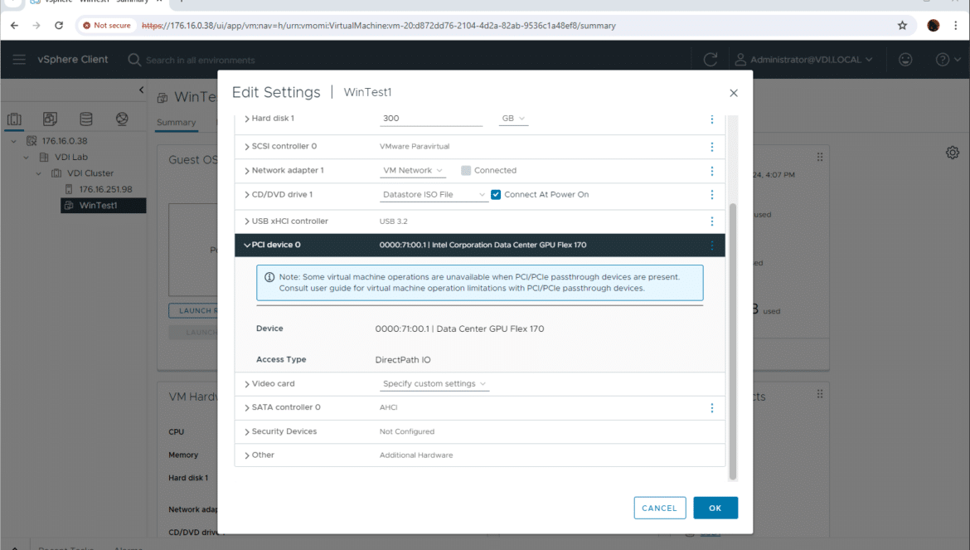Open the hard disk GB unit dropdown

(513, 118)
